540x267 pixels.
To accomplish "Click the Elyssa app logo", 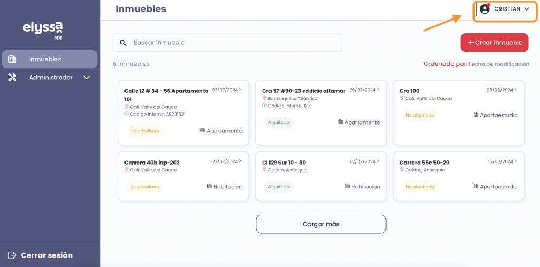I will tap(43, 30).
